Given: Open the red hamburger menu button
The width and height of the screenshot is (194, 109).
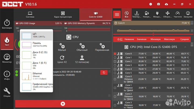Looking at the screenshot, I should [x=117, y=15].
